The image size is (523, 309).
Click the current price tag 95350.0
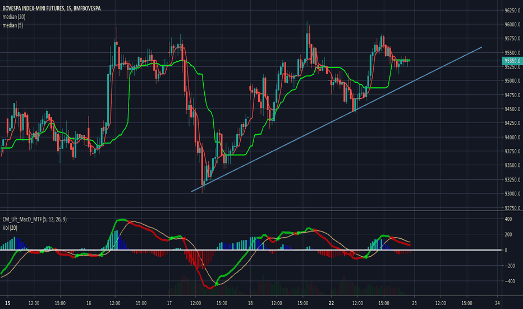tap(512, 61)
